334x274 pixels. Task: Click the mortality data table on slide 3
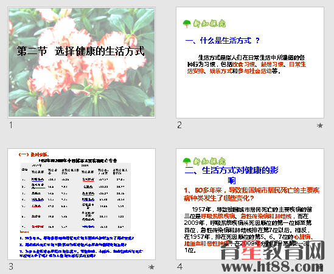(x=75, y=197)
